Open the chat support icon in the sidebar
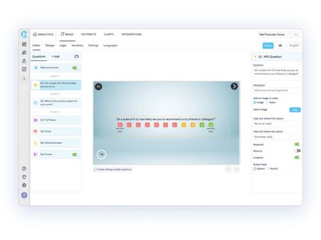321x240 pixels. 24,52
